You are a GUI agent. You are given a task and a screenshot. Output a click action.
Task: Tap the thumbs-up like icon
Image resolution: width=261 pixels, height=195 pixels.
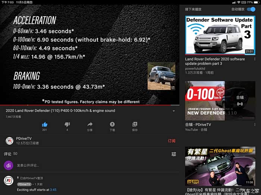(x=45, y=124)
